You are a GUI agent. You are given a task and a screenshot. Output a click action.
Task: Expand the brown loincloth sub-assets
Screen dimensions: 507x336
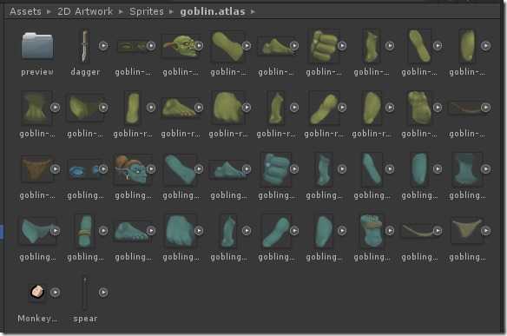56,168
